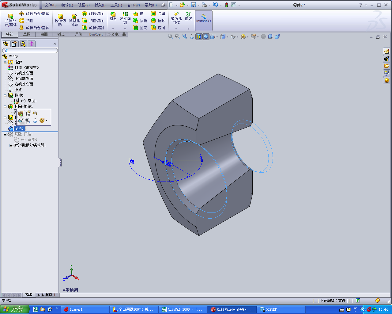Collapse the 切除-旋转1 feature node

(x=5, y=107)
